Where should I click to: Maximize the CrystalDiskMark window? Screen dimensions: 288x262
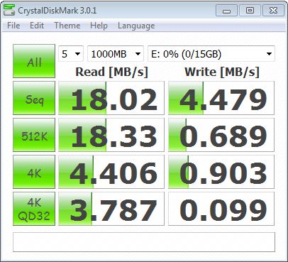pyautogui.click(x=250, y=11)
